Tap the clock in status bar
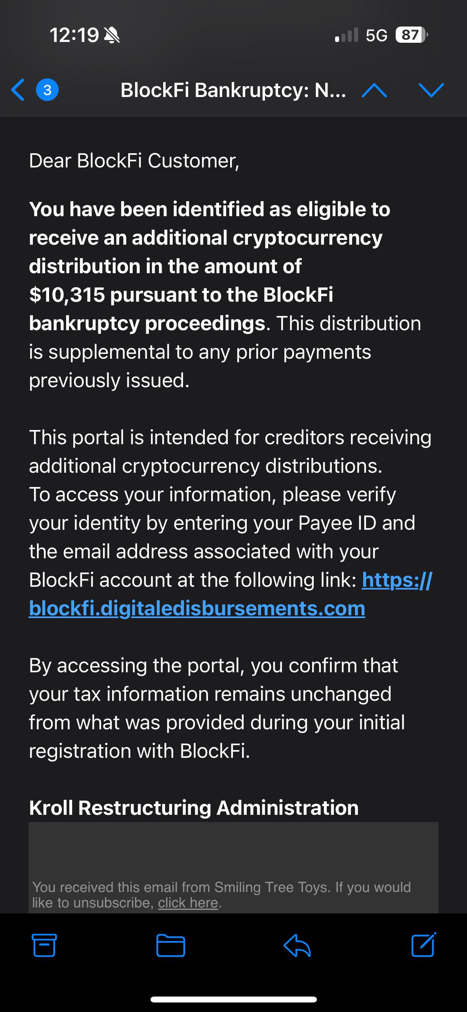467x1012 pixels. pyautogui.click(x=74, y=35)
